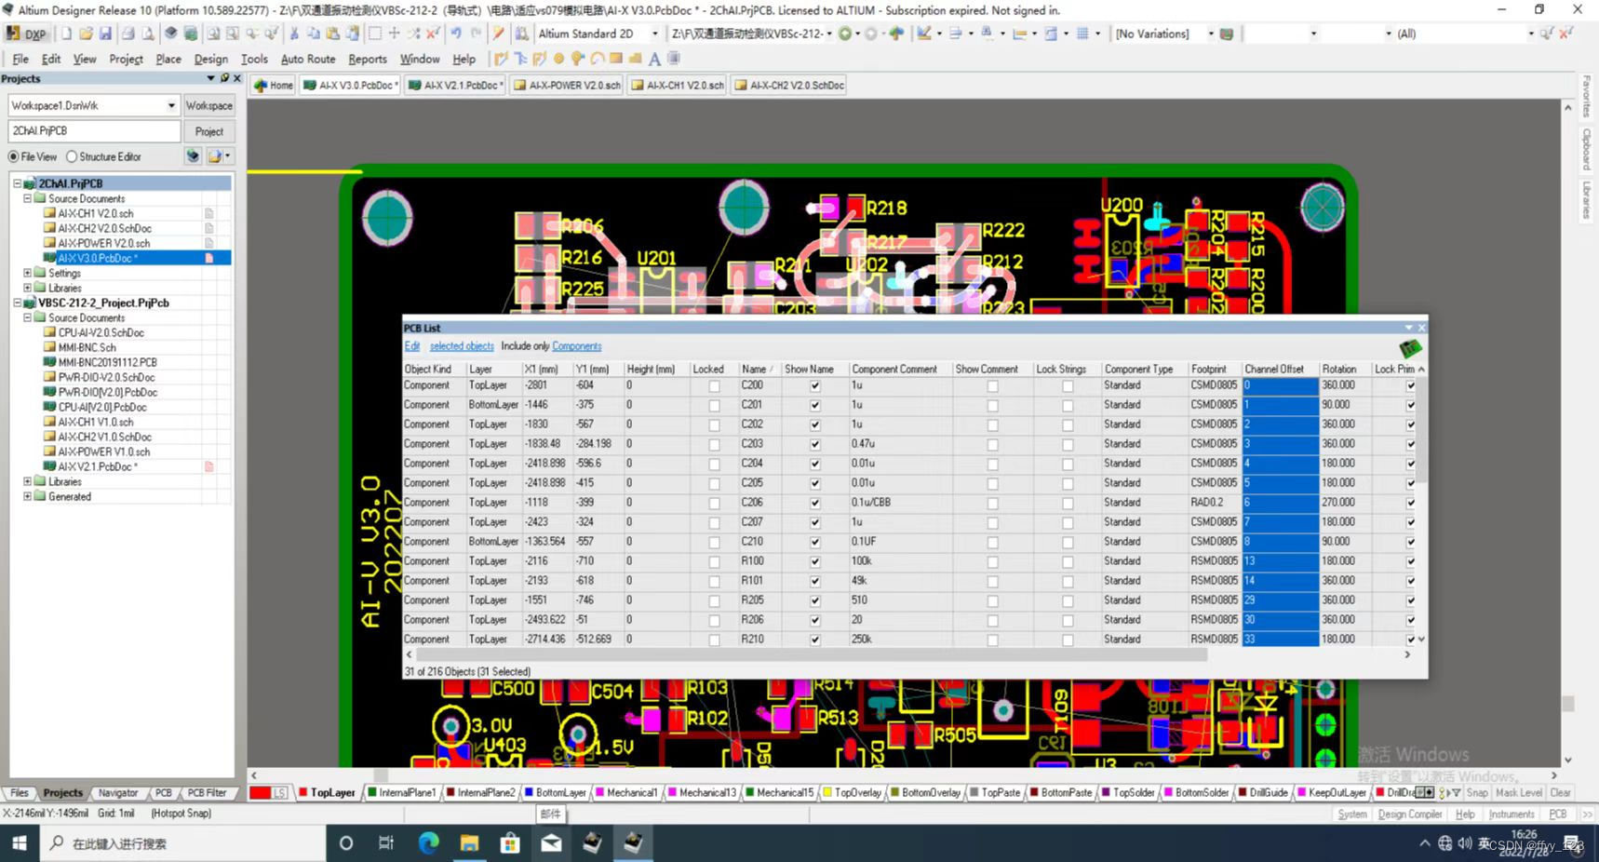Click the Undo arrow icon
Viewport: 1599px width, 862px height.
[x=456, y=34]
